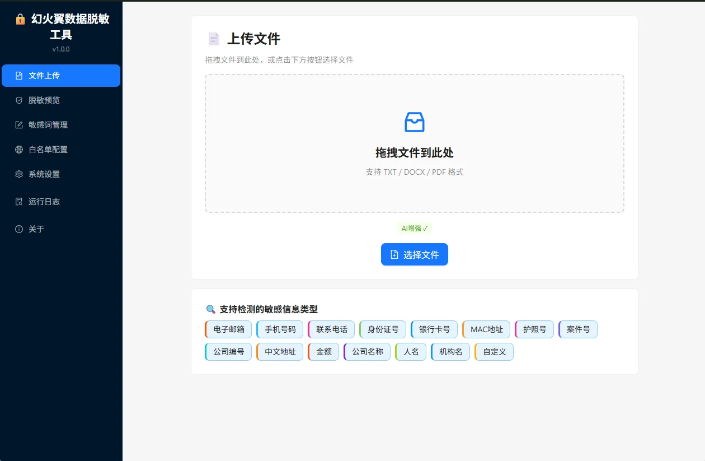Choose the 银行卡号 tag
The width and height of the screenshot is (705, 461).
(434, 329)
